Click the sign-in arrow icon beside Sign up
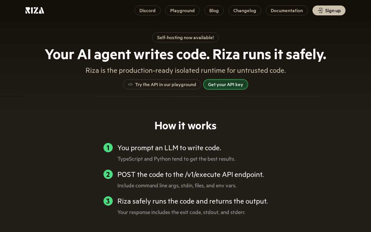Screen dimensions: 371x232 click(320, 10)
